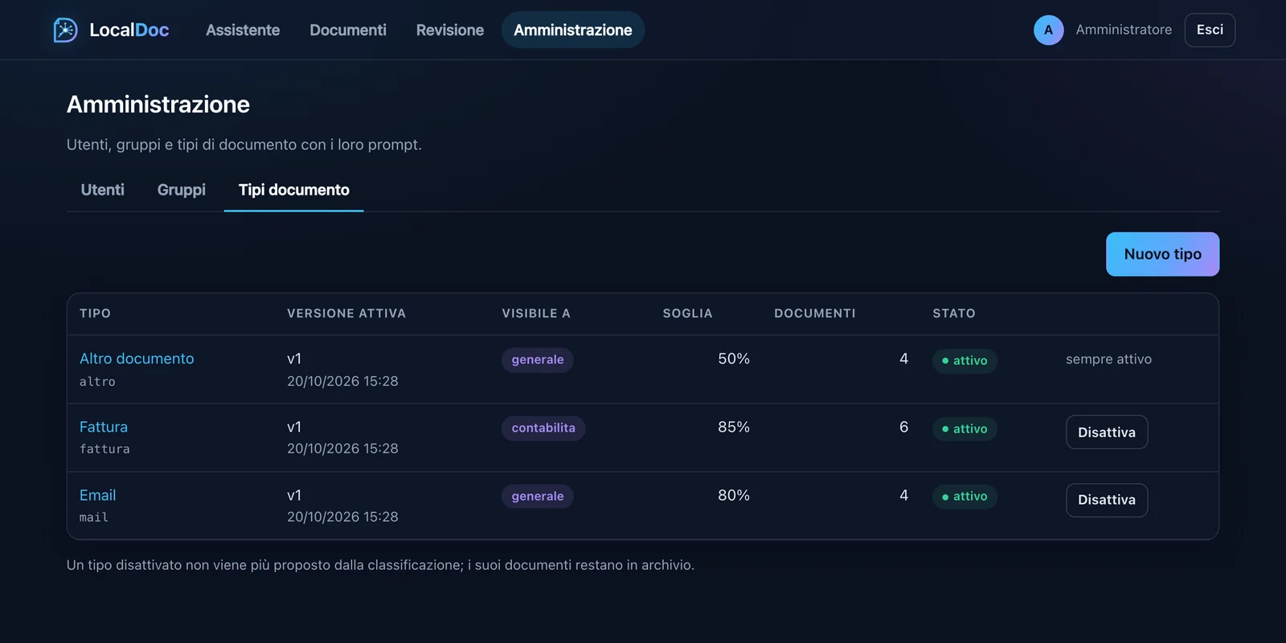Open the Assistente nav item

[243, 30]
